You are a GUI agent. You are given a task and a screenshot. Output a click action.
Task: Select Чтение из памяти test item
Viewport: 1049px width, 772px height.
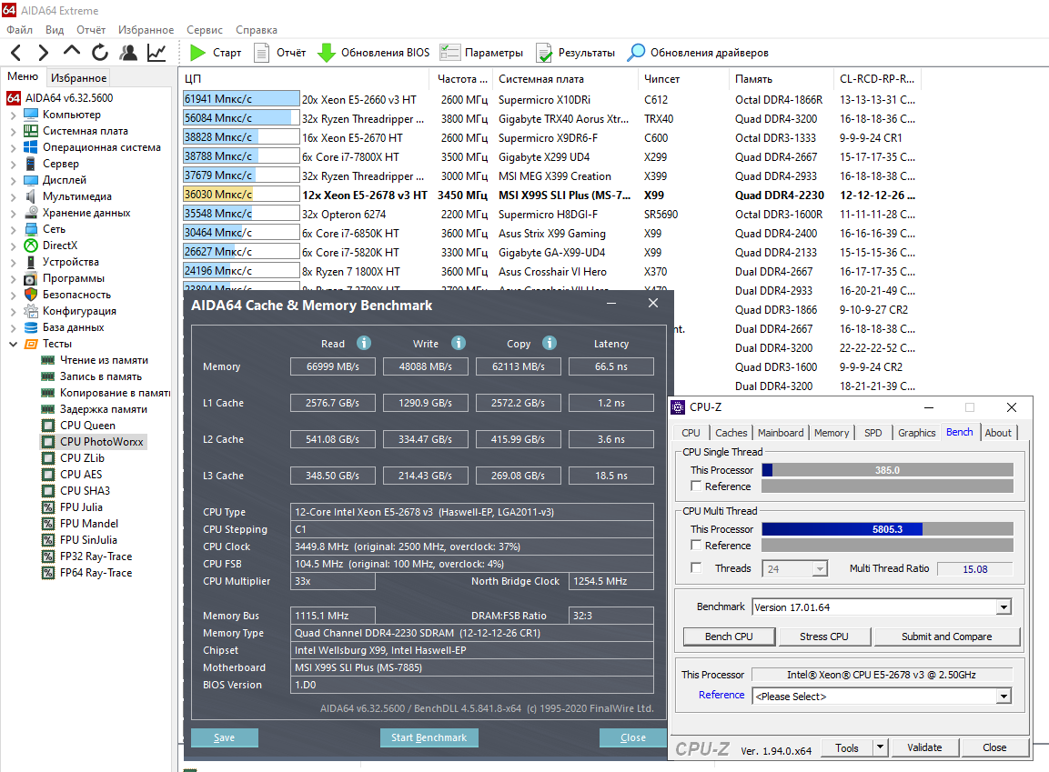(x=104, y=359)
